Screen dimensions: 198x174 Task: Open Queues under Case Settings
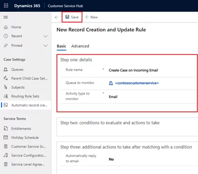[x=17, y=69]
